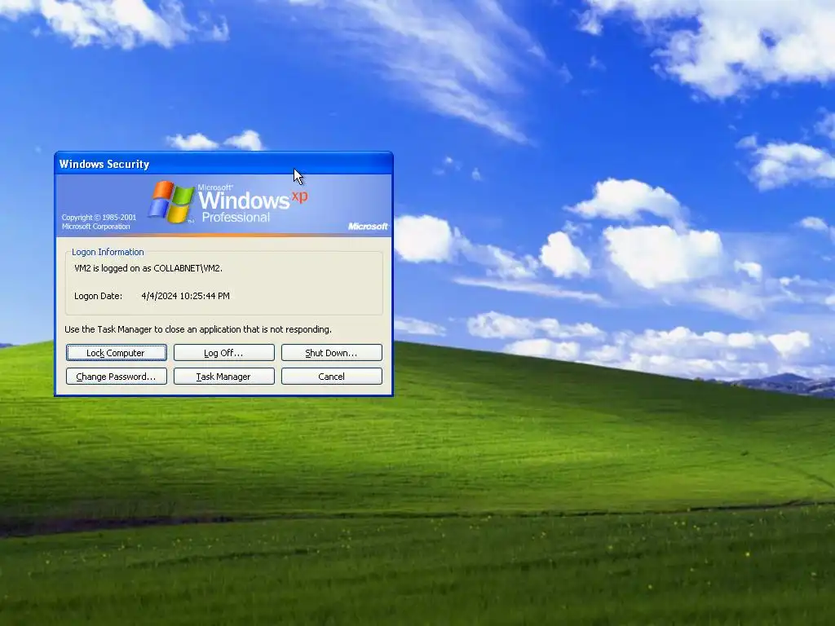
Task: Open the Shut Down... option
Action: (331, 352)
